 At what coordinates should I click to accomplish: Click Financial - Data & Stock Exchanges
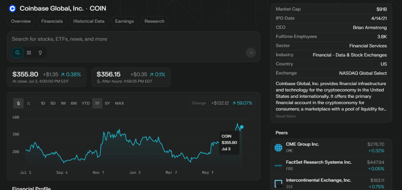(350, 55)
